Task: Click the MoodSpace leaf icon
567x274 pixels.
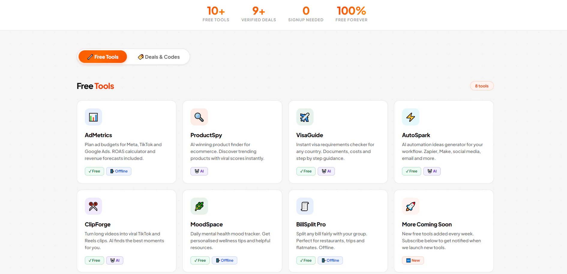Action: tap(199, 206)
